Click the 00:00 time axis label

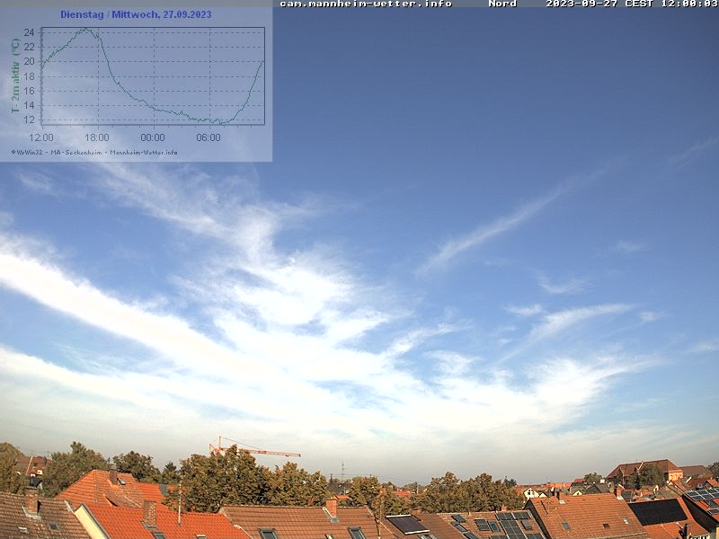click(153, 137)
